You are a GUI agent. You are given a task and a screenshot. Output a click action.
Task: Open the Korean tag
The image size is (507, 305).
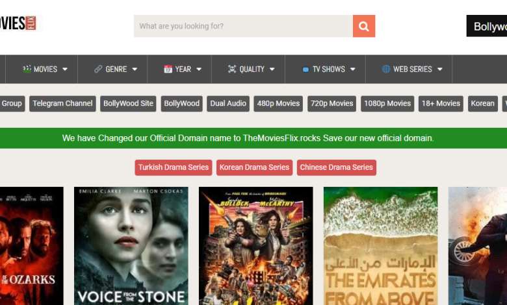tap(483, 104)
